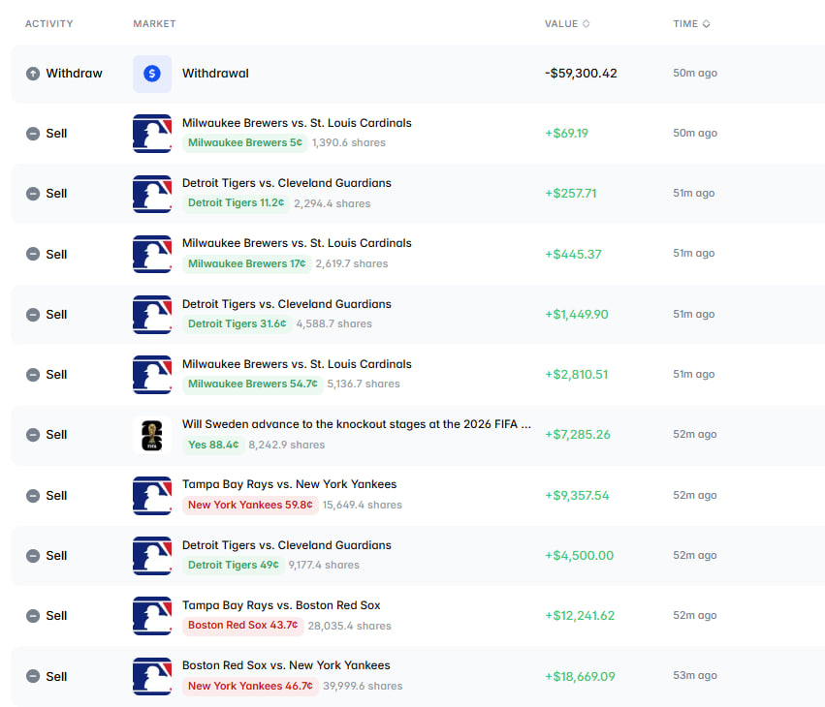The height and width of the screenshot is (707, 825).
Task: Click Sell minus icon in +$2,810.51 row
Action: (33, 375)
